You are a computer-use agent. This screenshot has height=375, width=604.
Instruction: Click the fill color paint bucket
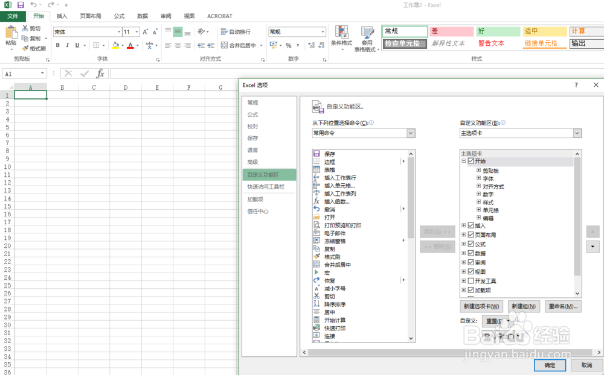click(x=115, y=45)
